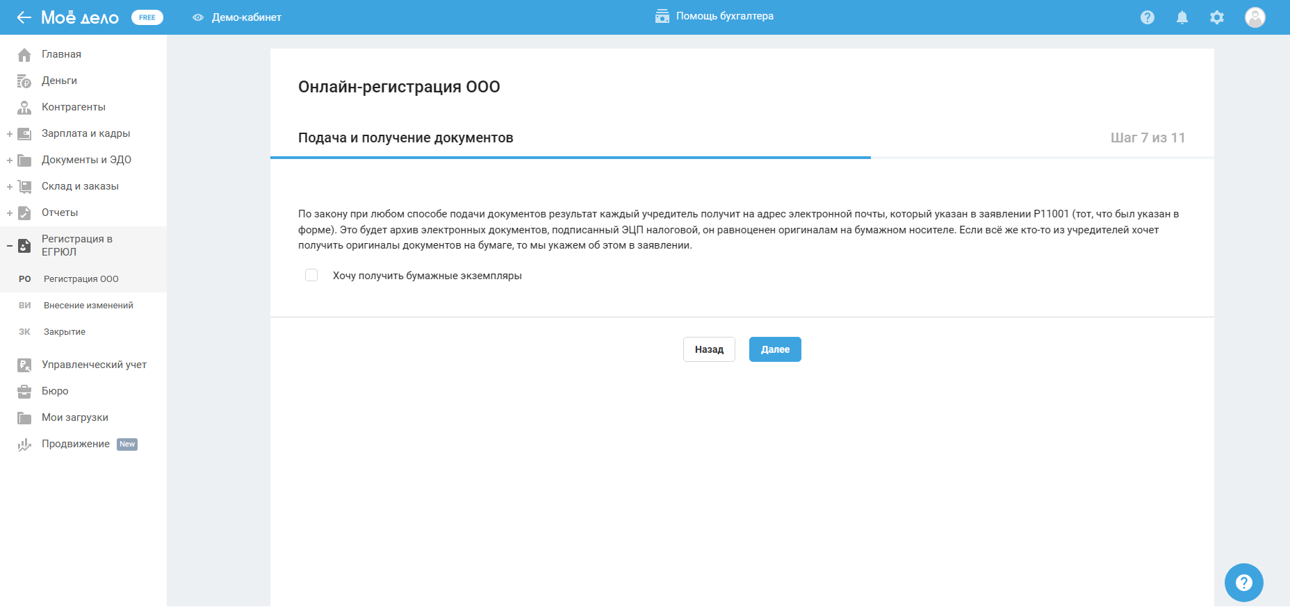Open the help question icon in header
1290x607 pixels.
[1147, 17]
